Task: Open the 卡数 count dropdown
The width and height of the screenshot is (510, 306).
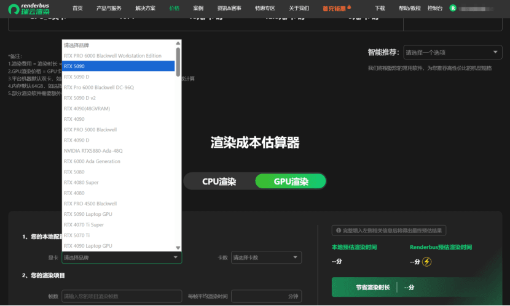Action: 266,258
